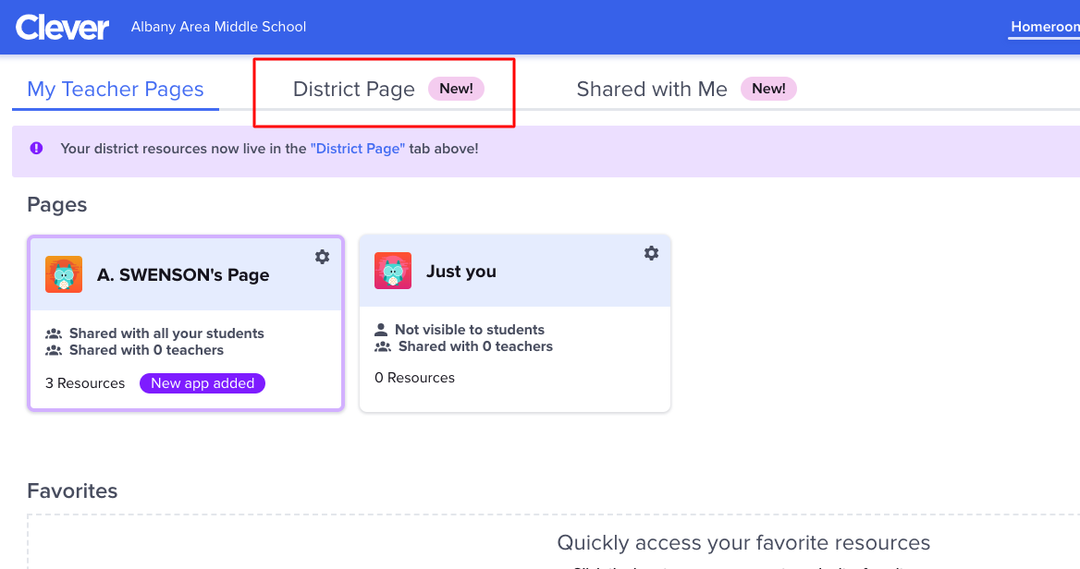Select the My Teacher Pages tab

click(116, 89)
